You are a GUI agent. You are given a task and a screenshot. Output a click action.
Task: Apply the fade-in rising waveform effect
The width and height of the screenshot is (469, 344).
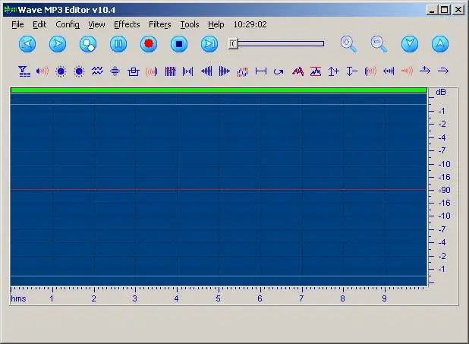[x=206, y=71]
